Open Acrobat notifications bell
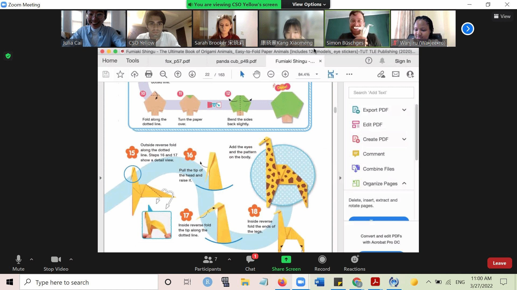The image size is (517, 290). click(x=382, y=61)
